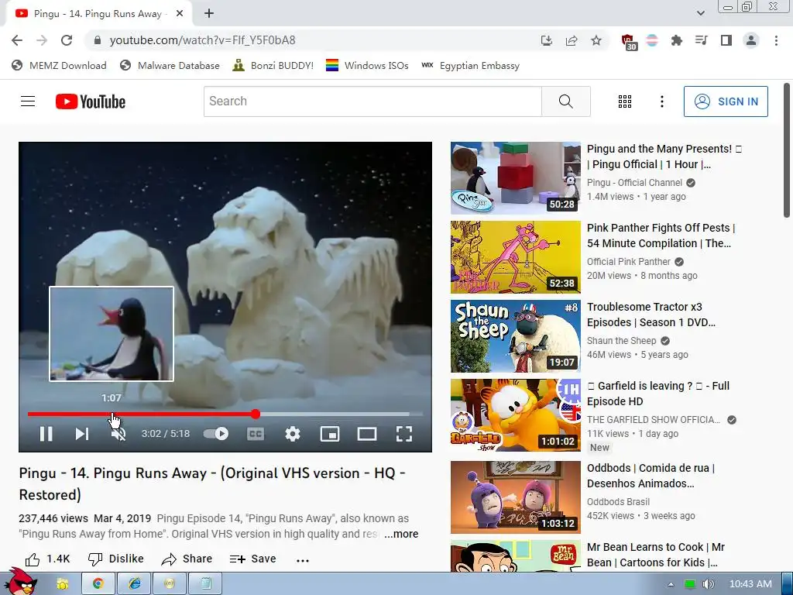Visit Pingu - Official Channel
793x595 pixels.
(x=635, y=183)
